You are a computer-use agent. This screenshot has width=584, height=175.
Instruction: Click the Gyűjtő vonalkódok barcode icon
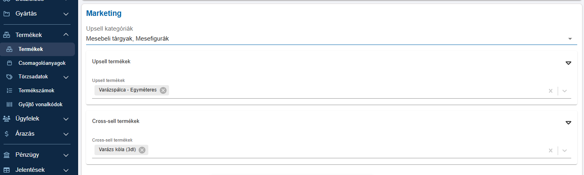[x=10, y=104]
